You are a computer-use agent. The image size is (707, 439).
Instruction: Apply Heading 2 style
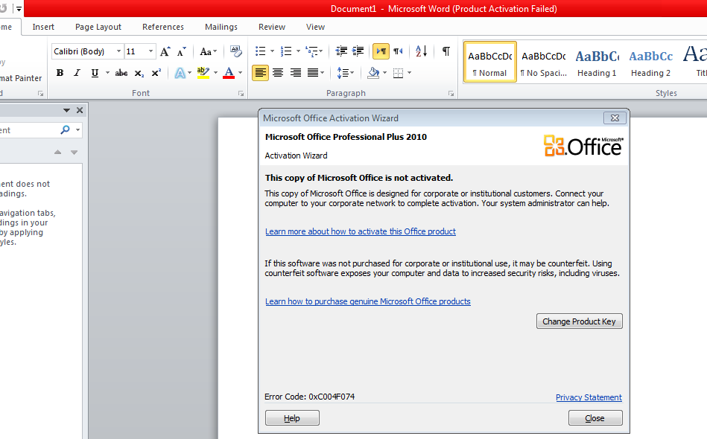pos(650,63)
